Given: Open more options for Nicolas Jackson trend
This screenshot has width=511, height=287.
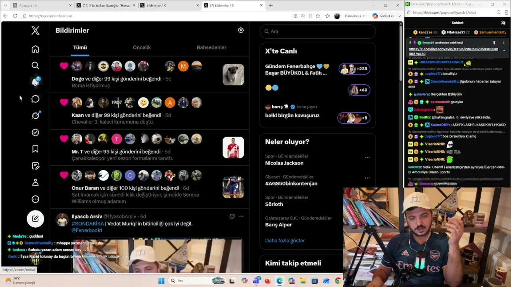Looking at the screenshot, I should (x=367, y=157).
